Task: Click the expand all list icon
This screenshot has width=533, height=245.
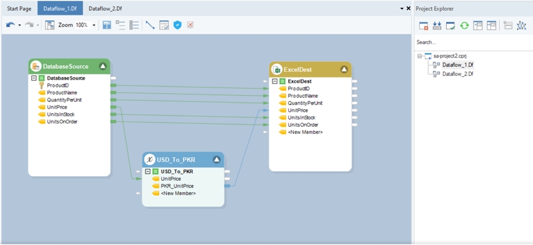Action: pos(134,25)
